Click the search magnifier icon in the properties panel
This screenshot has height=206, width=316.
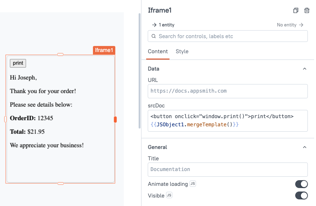tap(153, 36)
